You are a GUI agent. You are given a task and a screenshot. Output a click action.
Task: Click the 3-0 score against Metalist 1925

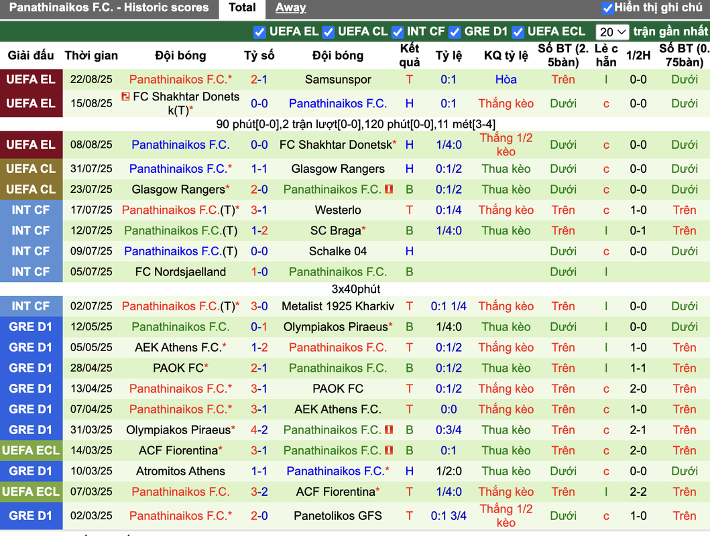point(259,306)
